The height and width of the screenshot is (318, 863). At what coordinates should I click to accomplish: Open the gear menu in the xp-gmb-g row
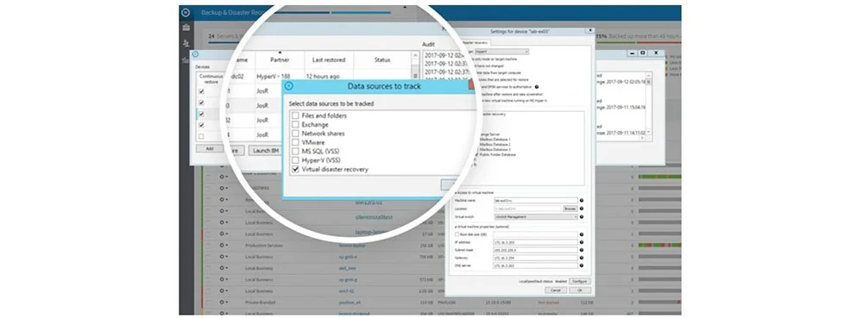click(224, 279)
